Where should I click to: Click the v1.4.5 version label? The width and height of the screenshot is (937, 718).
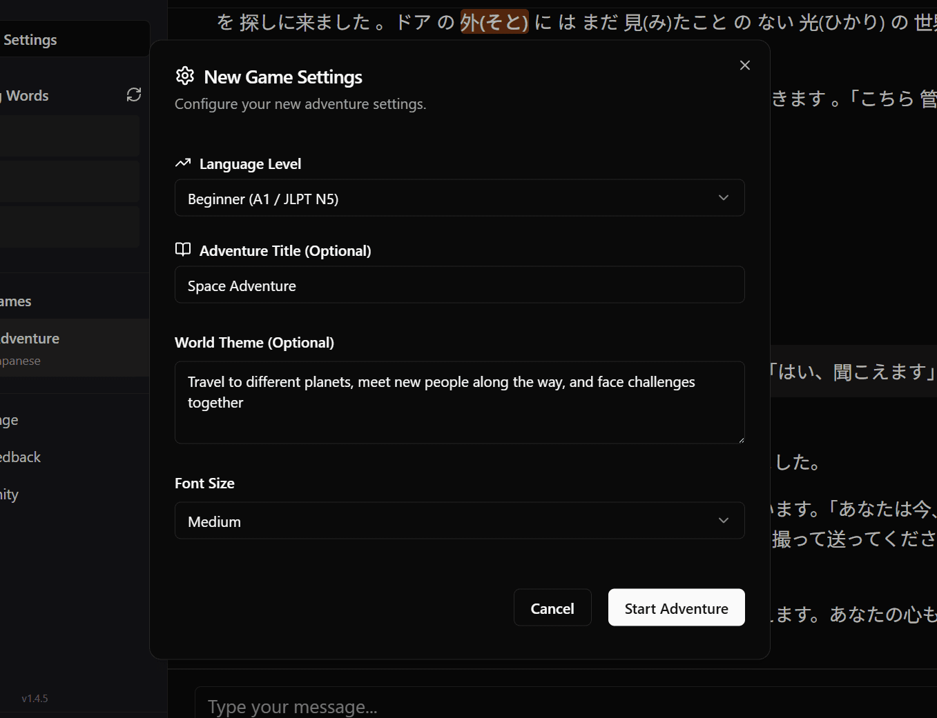click(35, 699)
